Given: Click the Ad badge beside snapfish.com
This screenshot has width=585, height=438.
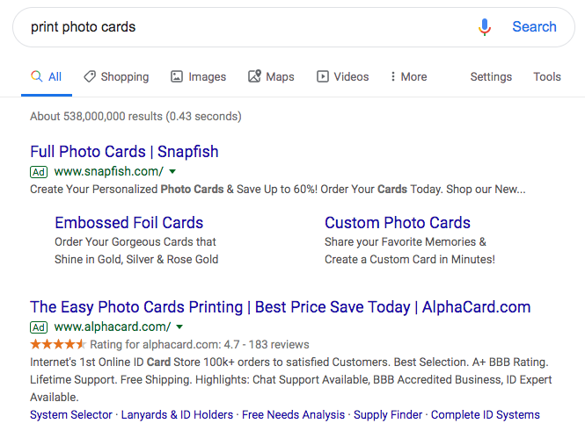Looking at the screenshot, I should coord(39,172).
